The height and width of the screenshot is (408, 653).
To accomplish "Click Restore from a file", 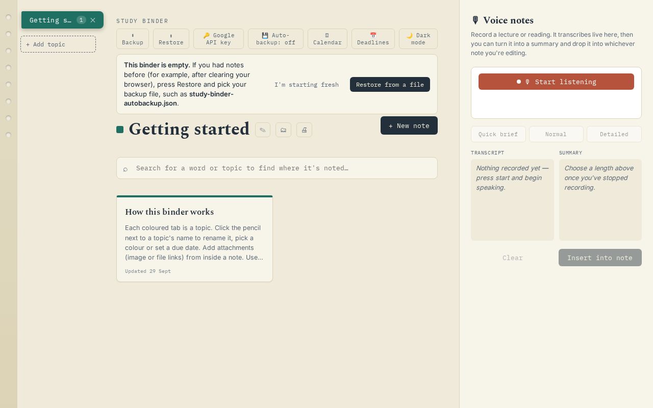I will 390,85.
